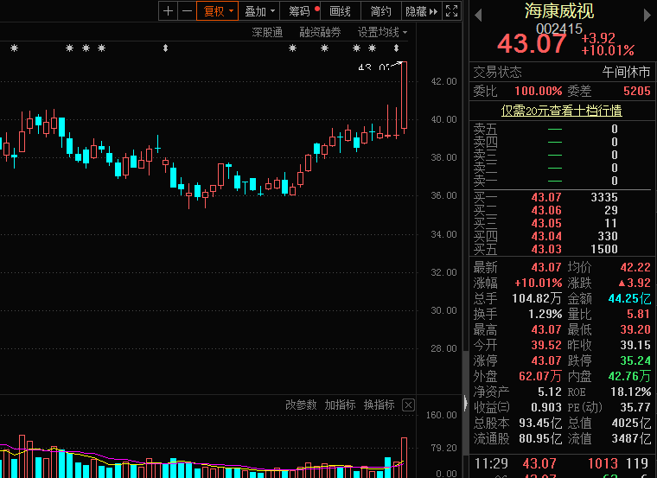This screenshot has width=657, height=478.
Task: Click the 交易状态 午间休市 status
Action: point(626,72)
